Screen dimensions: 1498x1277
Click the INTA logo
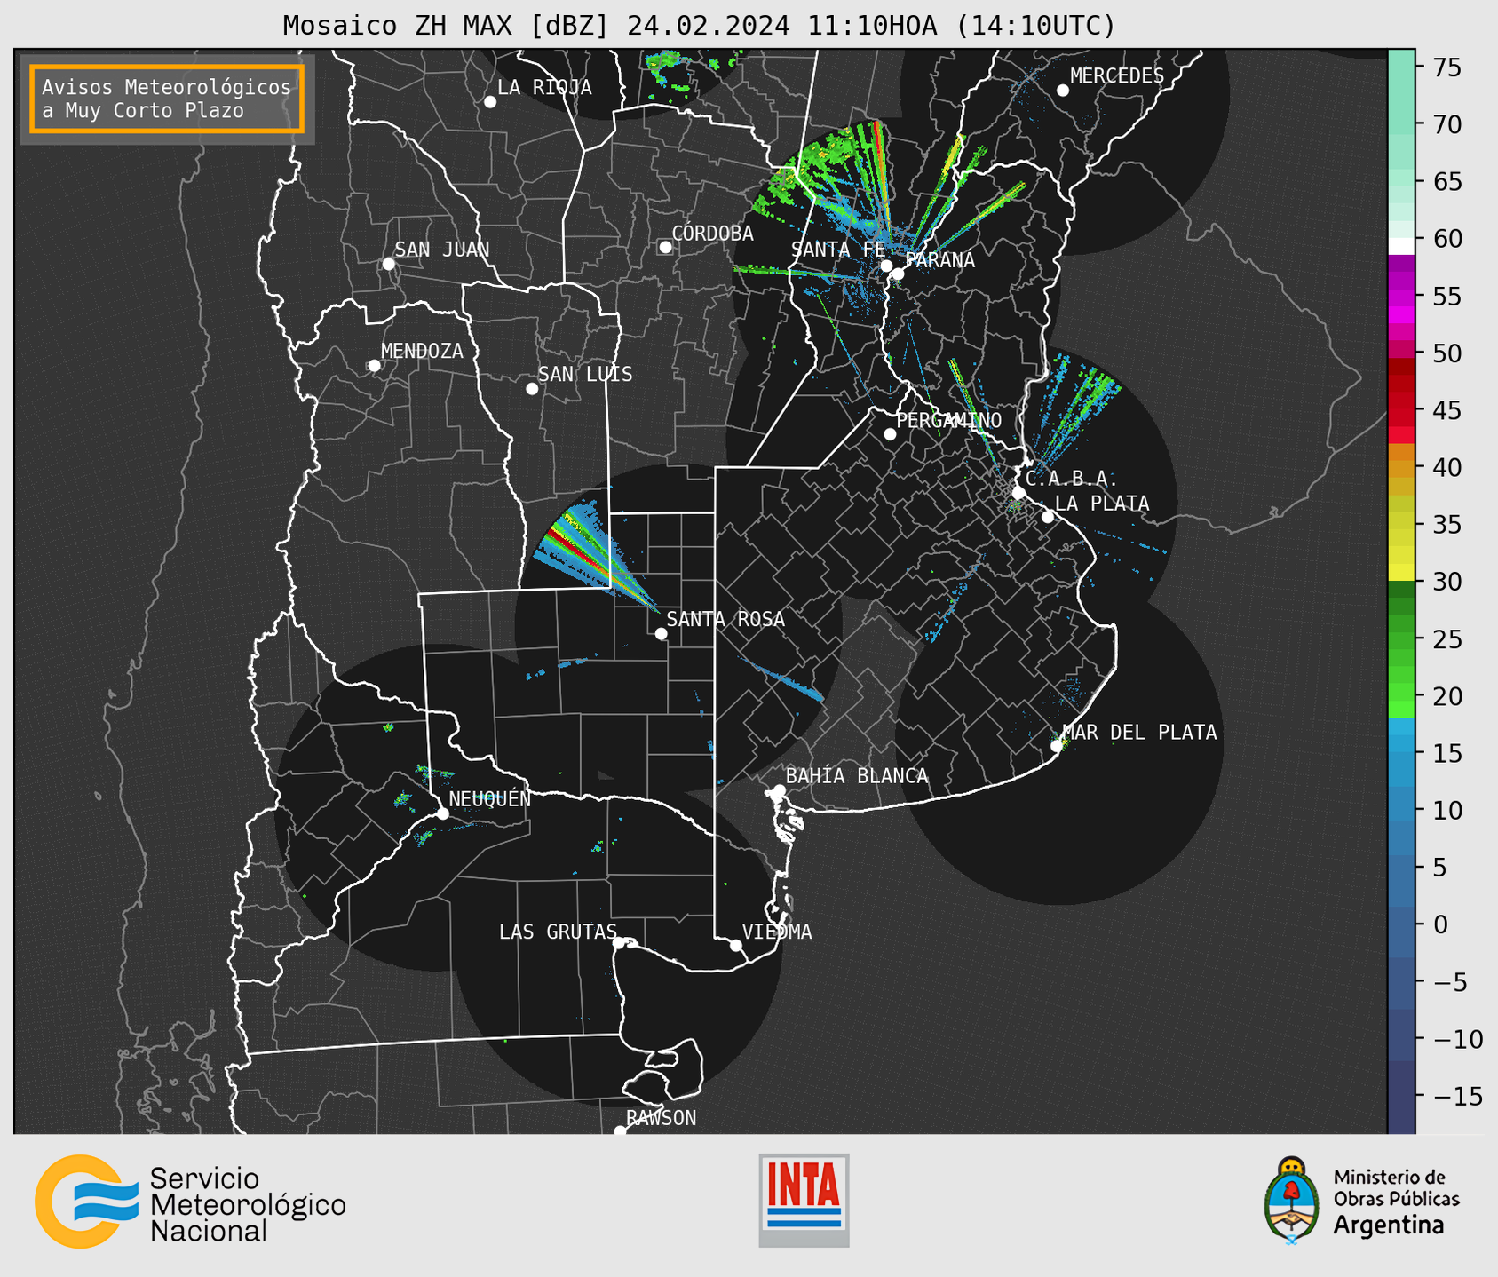804,1200
